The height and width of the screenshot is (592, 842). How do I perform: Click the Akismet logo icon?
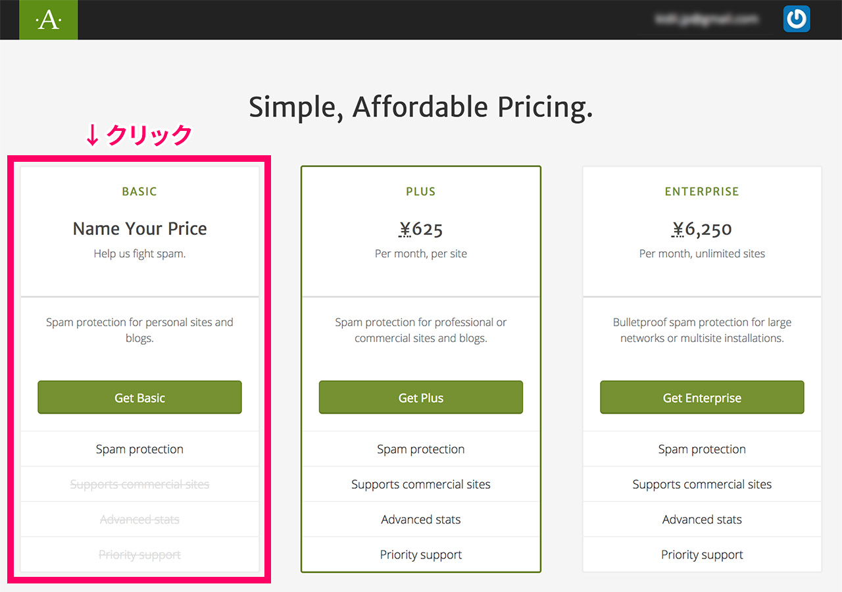[x=48, y=20]
